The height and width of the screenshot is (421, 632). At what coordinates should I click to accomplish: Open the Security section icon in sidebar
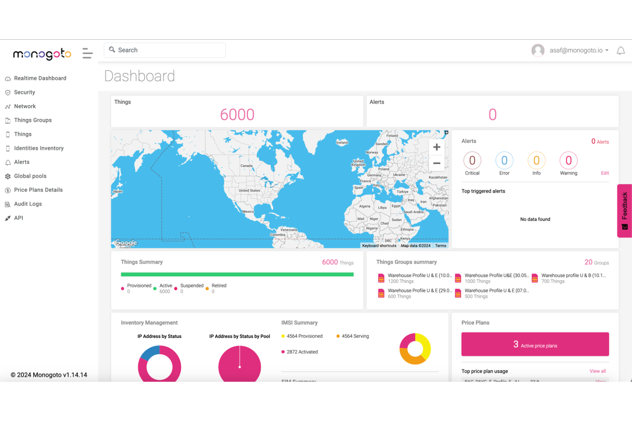[8, 92]
